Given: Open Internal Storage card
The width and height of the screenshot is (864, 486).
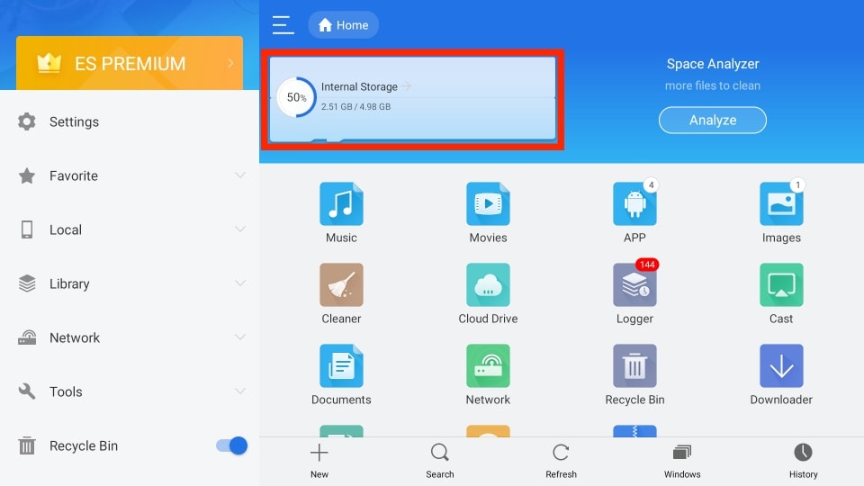Looking at the screenshot, I should point(412,99).
